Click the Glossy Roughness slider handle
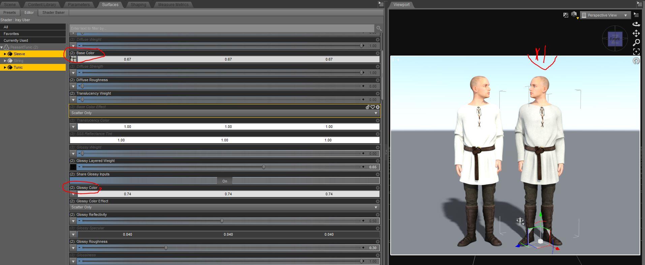The image size is (645, 265). (x=166, y=248)
